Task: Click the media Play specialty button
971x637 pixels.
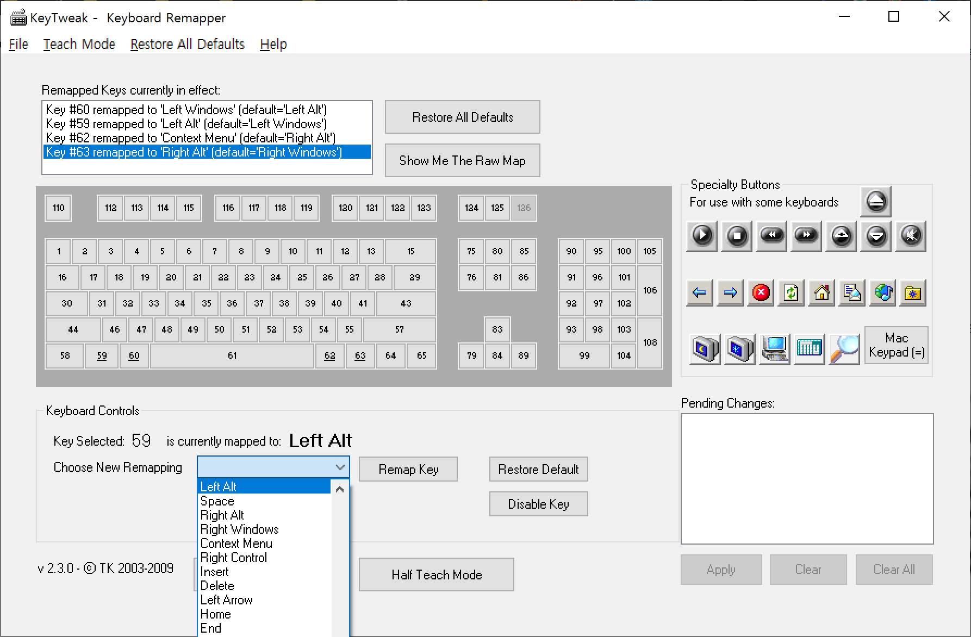Action: coord(702,236)
